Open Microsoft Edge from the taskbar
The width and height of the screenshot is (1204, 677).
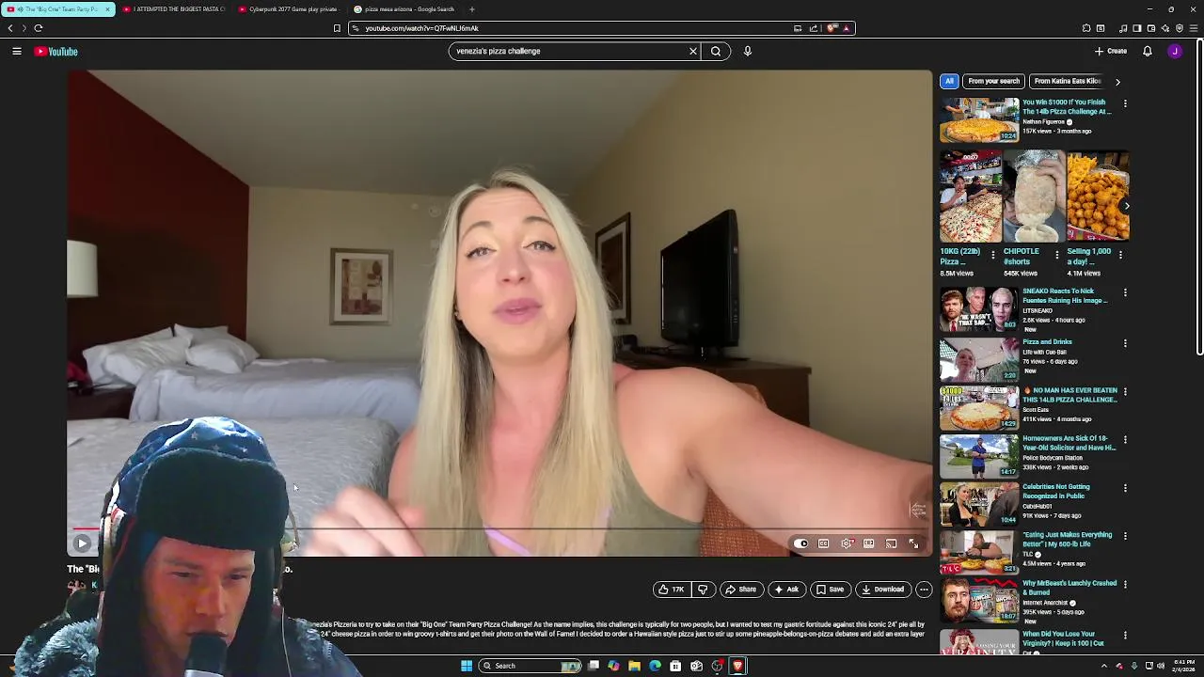click(x=655, y=666)
